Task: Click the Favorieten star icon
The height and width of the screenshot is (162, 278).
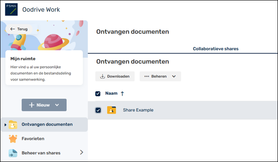Action: point(13,139)
